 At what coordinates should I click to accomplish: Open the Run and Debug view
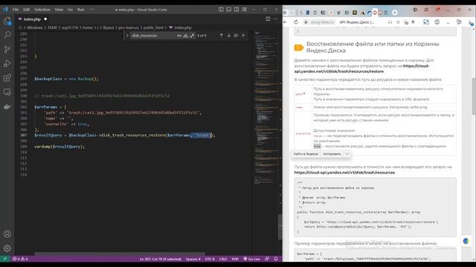7,64
